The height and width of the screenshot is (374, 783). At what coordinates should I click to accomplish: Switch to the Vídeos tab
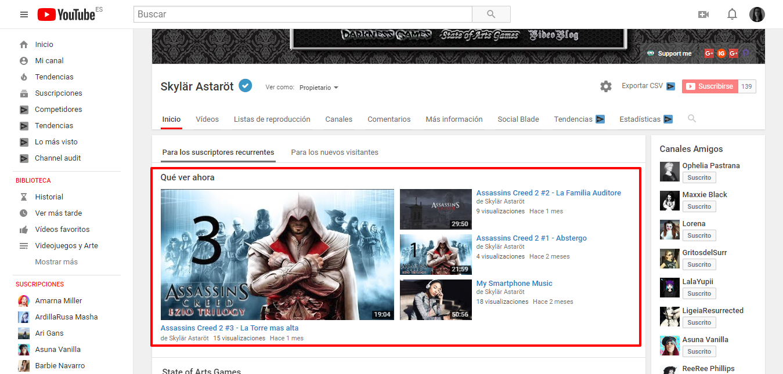click(x=207, y=119)
